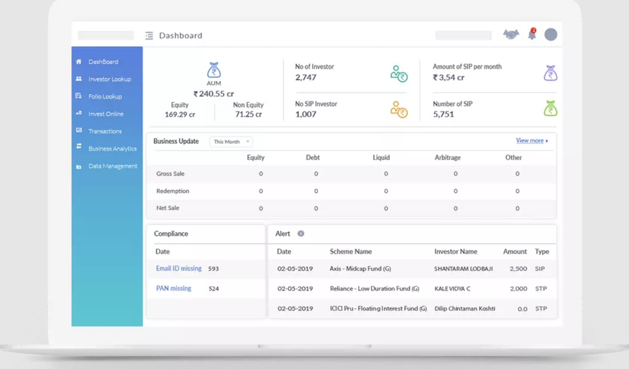Screen dimensions: 629x369
Task: Click the orange No SIP Investor icon
Action: [x=399, y=110]
